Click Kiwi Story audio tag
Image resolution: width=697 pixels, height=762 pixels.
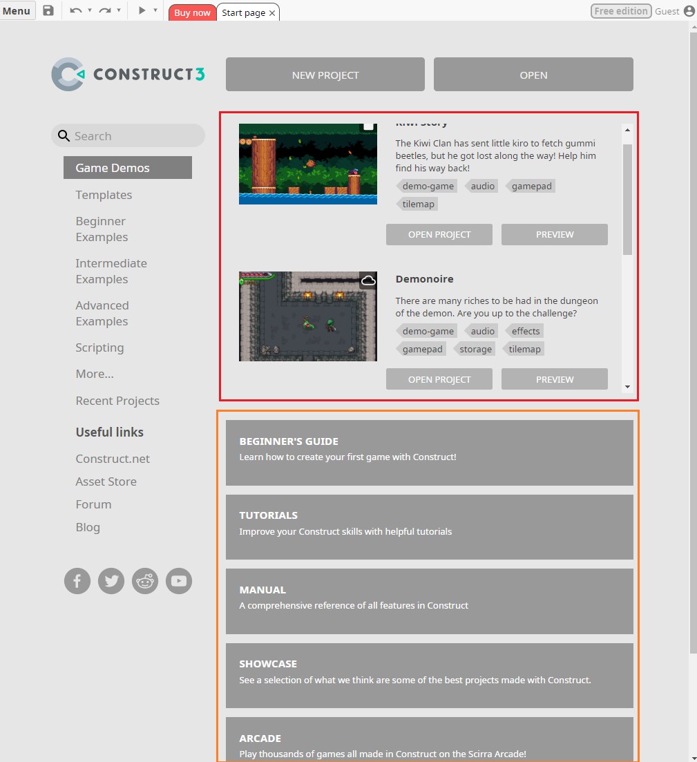tap(481, 186)
